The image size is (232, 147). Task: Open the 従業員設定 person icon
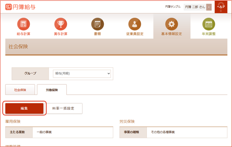click(x=134, y=24)
